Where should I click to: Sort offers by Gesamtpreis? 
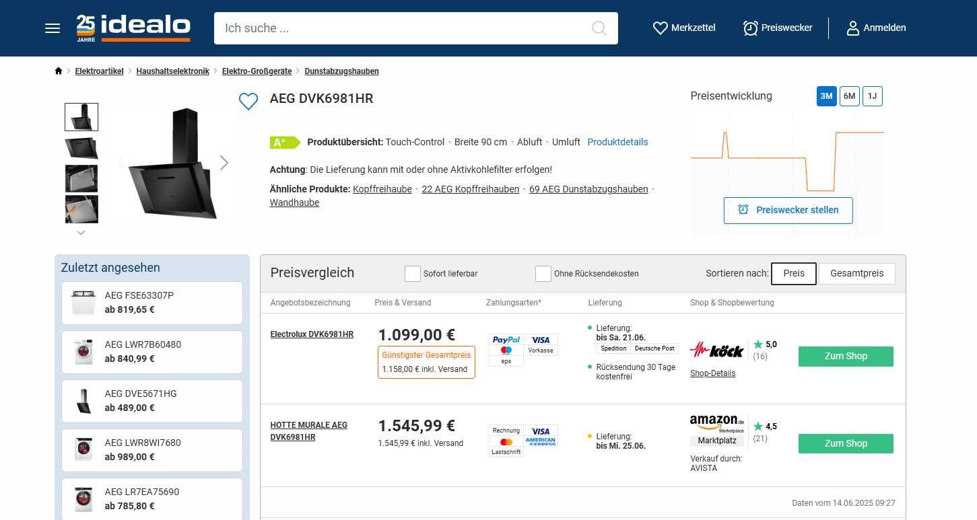click(857, 274)
